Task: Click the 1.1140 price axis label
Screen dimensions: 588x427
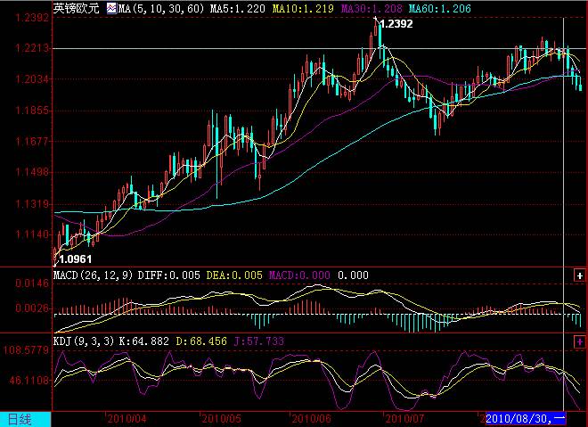Action: [32, 234]
